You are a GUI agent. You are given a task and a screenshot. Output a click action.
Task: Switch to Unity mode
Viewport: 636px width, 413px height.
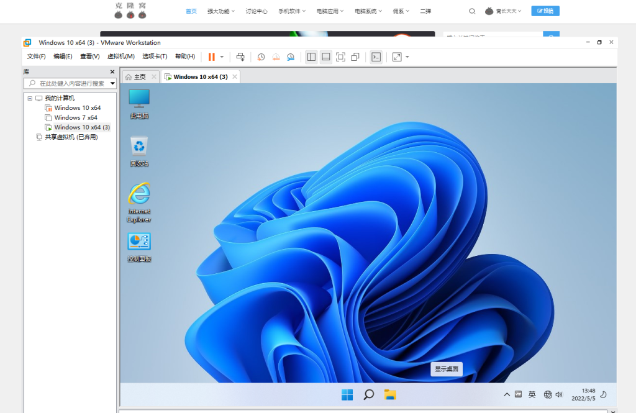coord(355,57)
